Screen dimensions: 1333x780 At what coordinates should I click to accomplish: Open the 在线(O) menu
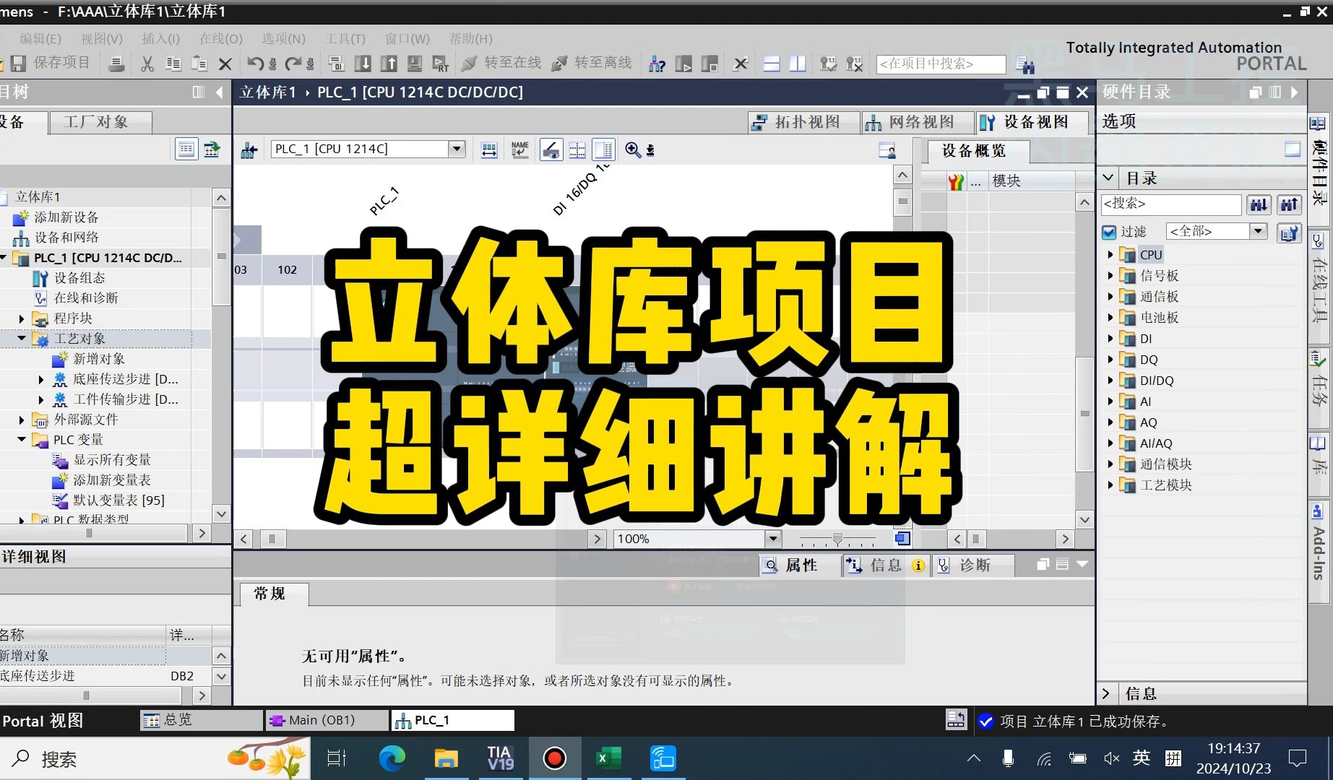tap(221, 38)
